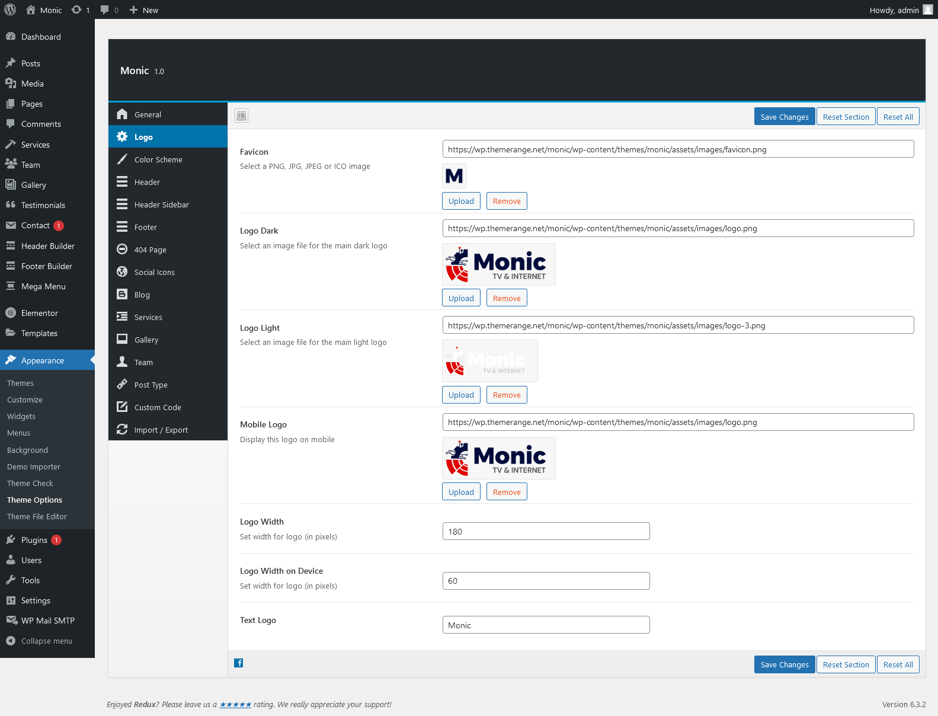Click bottom Reset All button
Screen dimensions: 938x716
click(898, 664)
